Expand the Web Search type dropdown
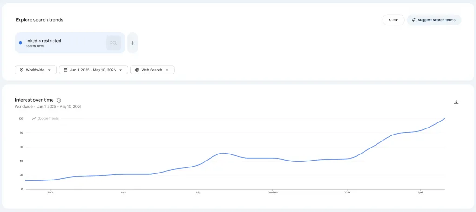 (x=152, y=70)
